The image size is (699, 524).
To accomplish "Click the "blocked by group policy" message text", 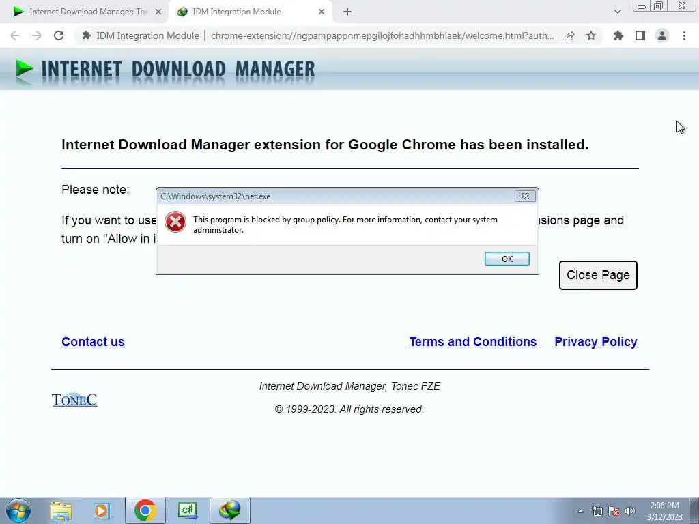I will pos(345,224).
